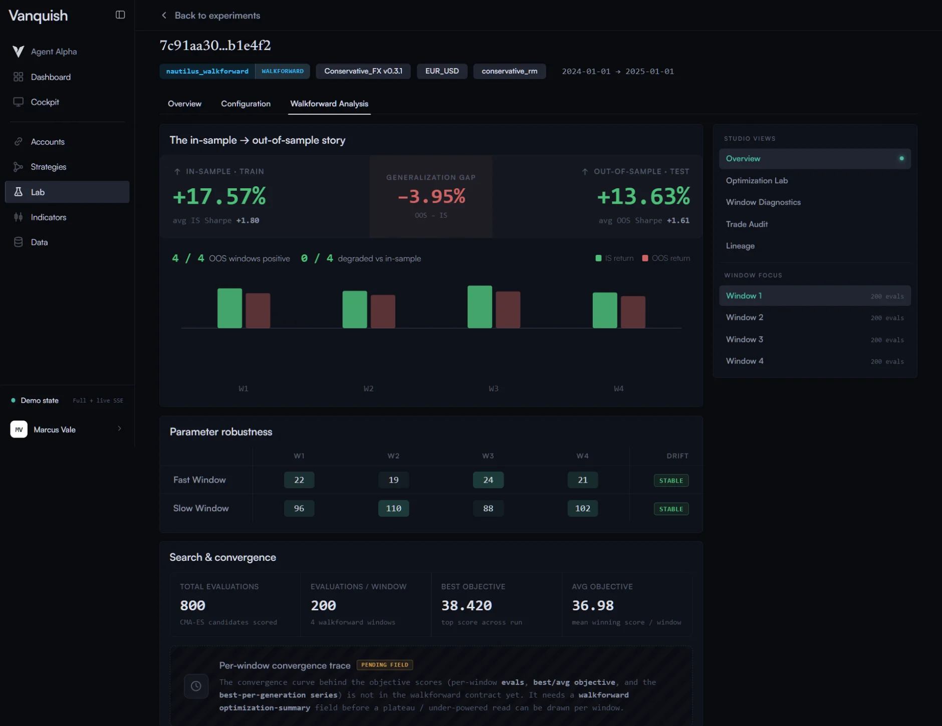The width and height of the screenshot is (942, 726).
Task: Switch to the Overview tab
Action: [184, 104]
